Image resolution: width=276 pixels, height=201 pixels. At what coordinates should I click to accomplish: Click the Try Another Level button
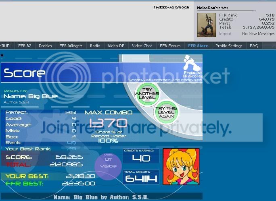click(148, 93)
